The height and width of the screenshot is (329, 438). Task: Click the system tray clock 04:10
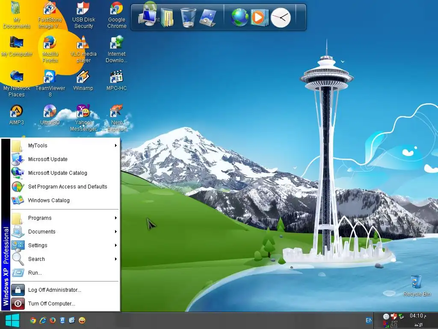coord(418,316)
